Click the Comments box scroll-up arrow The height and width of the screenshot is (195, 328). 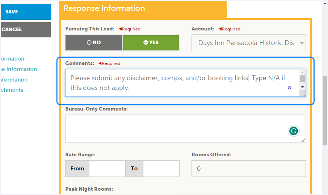(303, 72)
